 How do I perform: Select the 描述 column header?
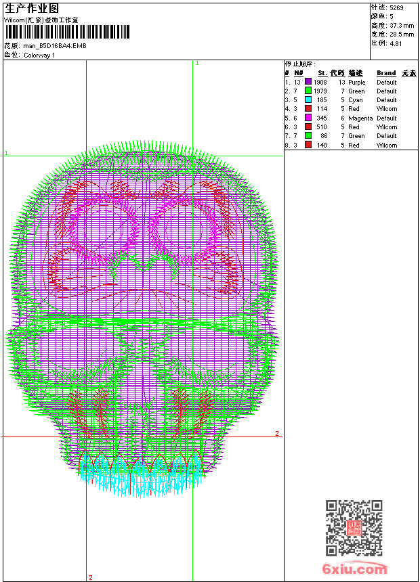tap(356, 73)
